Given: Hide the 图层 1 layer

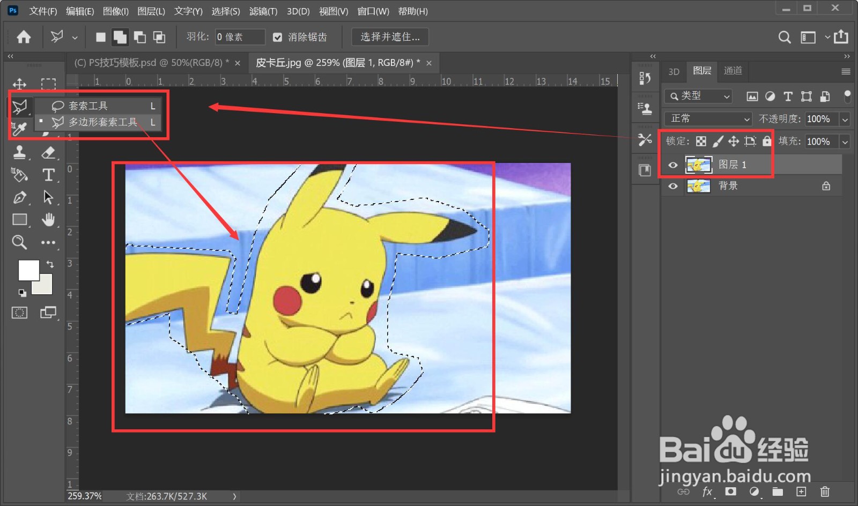Looking at the screenshot, I should click(673, 165).
